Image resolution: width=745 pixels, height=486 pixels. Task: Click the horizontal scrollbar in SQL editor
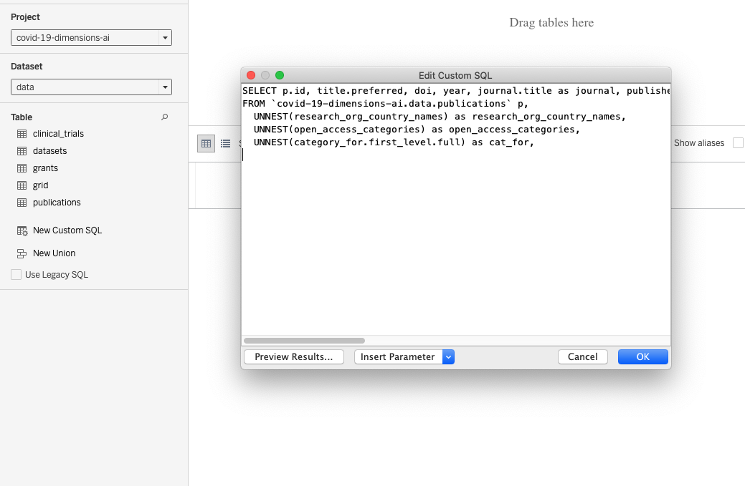(304, 341)
